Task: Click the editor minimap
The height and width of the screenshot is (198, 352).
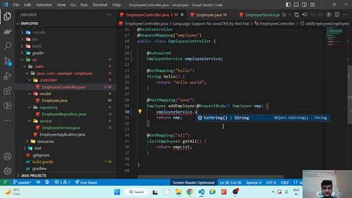Action: pyautogui.click(x=336, y=37)
